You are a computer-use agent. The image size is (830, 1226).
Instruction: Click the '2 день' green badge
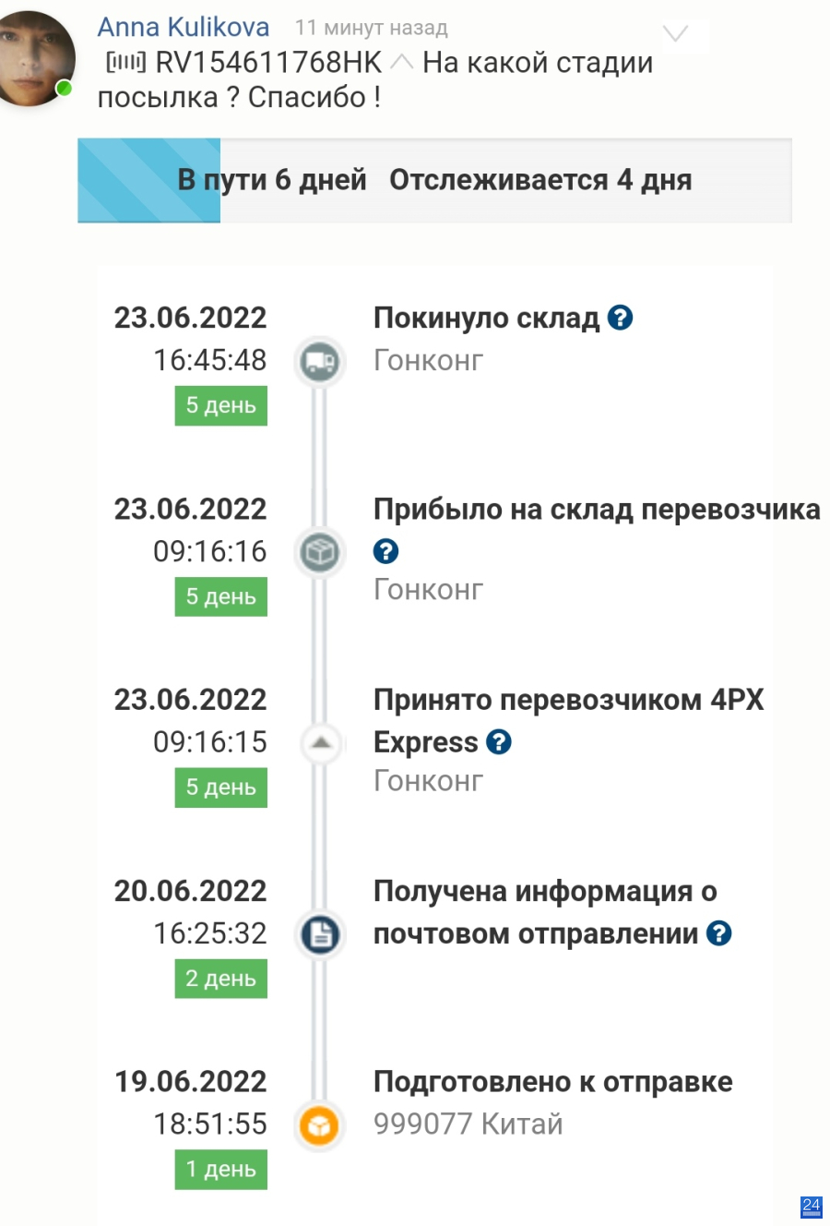221,979
